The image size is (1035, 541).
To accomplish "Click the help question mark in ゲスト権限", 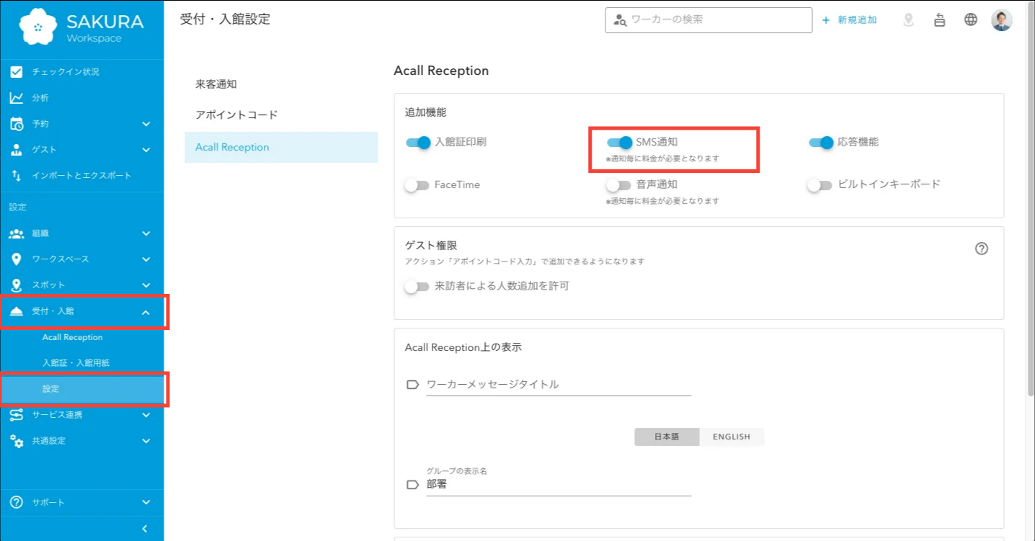I will [981, 249].
